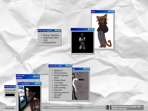Click 'Agnes Tachyon' in the Likes list
The width and height of the screenshot is (148, 111).
pyautogui.click(x=61, y=85)
